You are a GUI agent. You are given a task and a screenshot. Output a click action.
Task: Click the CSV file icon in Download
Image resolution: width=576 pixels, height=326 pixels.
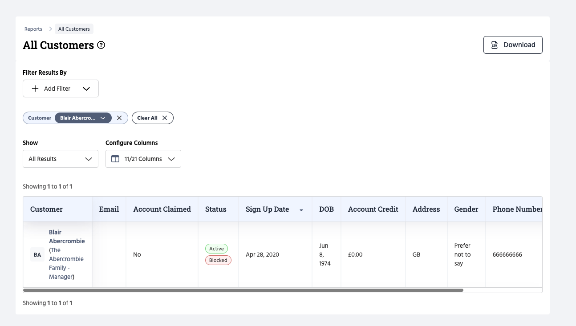coord(494,45)
